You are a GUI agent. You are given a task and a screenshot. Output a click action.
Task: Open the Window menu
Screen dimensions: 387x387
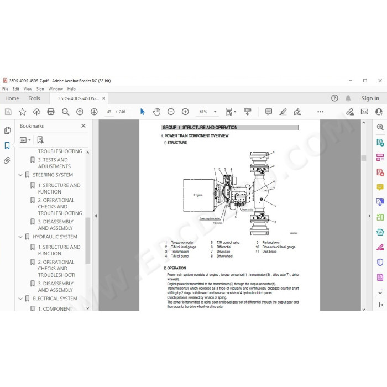click(x=55, y=89)
